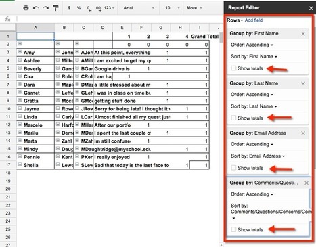Enable Show totals for Comments group
Viewport: 316px width, 247px height.
(x=233, y=229)
